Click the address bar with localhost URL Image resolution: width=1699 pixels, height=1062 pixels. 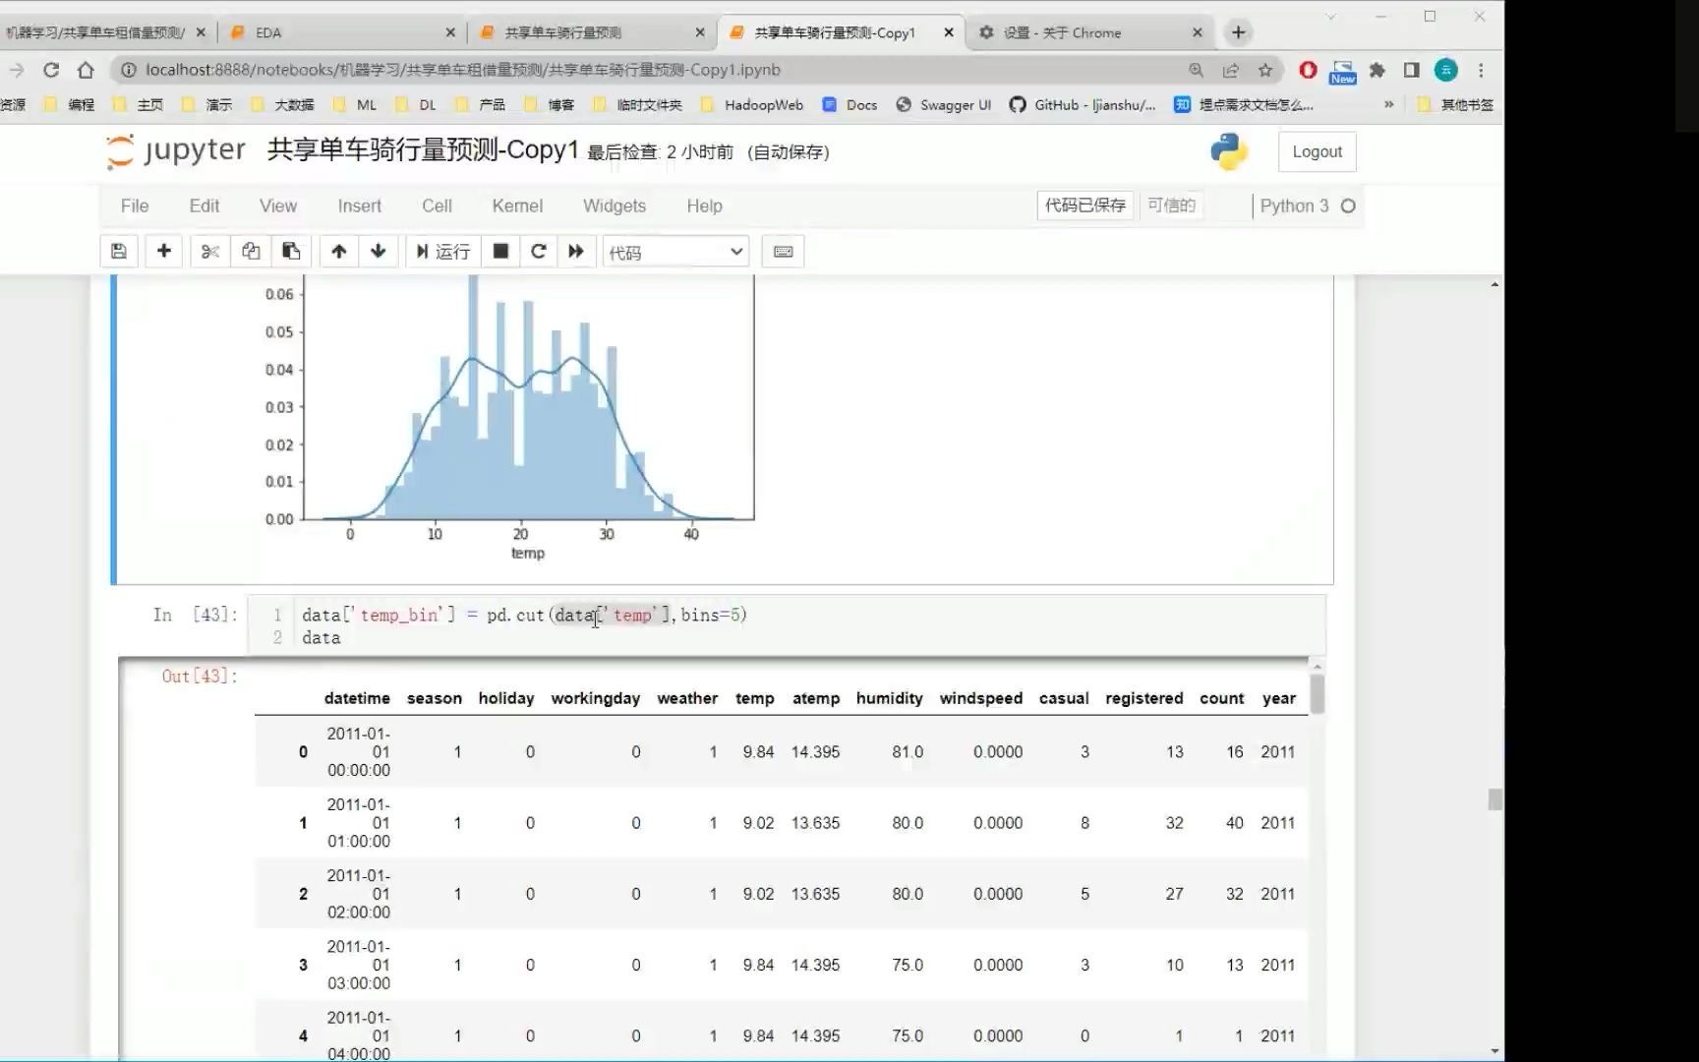[x=649, y=70]
